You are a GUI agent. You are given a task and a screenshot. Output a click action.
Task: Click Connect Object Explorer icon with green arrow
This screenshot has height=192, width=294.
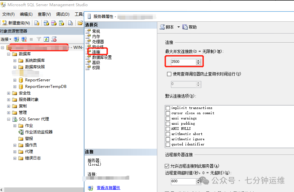[16, 39]
